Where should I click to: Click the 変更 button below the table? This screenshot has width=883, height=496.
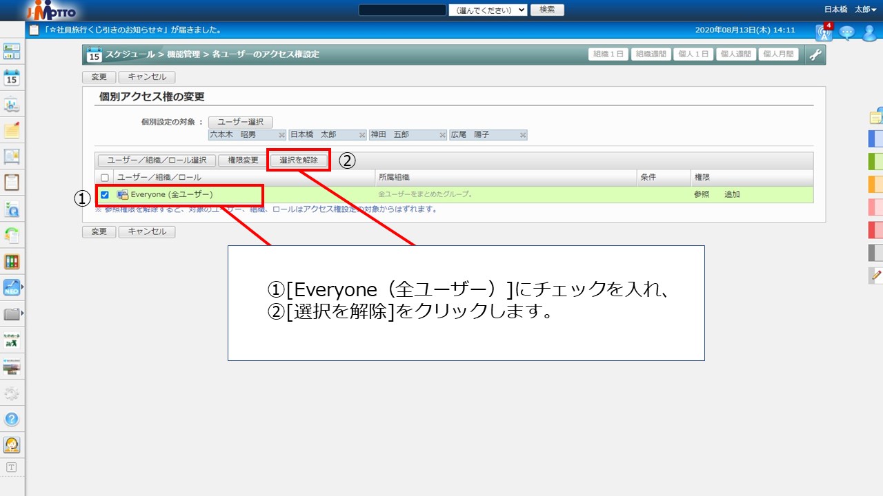(99, 231)
